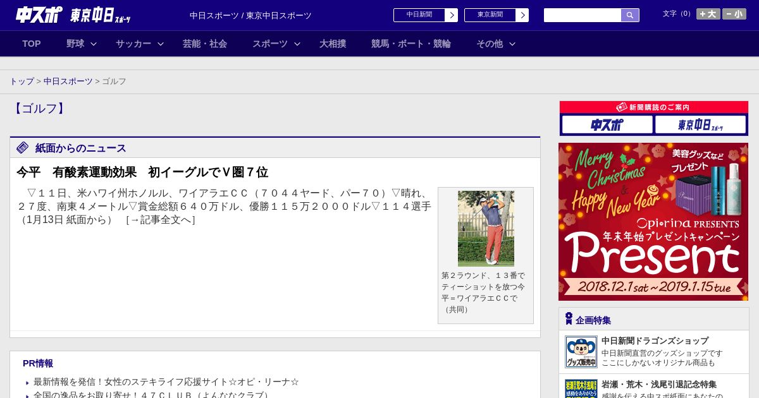This screenshot has height=398, width=759.
Task: Expand the スポーツ dropdown chevron
Action: click(x=297, y=44)
